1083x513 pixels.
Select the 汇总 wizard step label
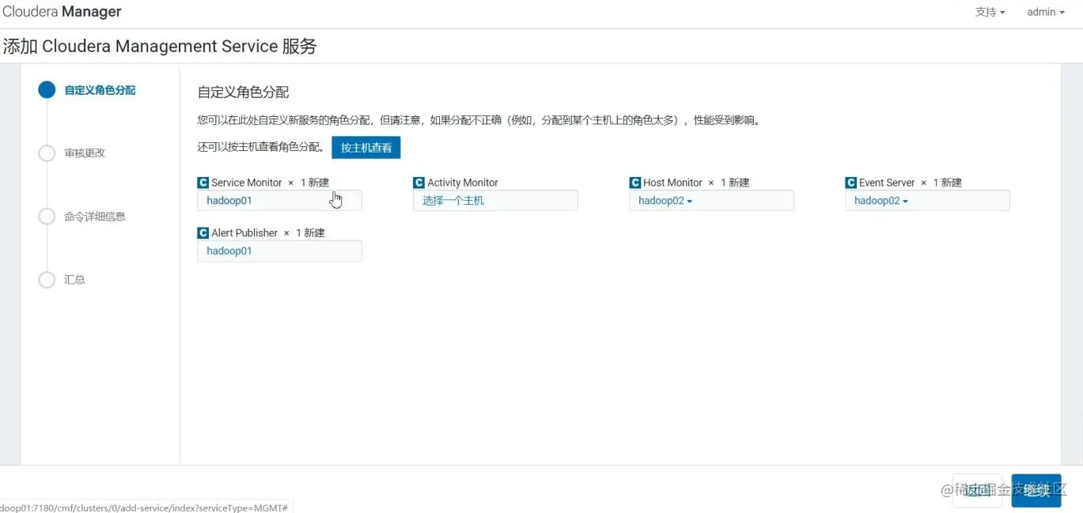coord(74,279)
